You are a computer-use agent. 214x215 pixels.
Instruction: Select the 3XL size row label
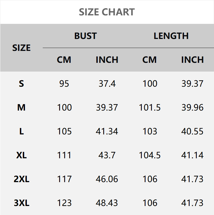22,203
